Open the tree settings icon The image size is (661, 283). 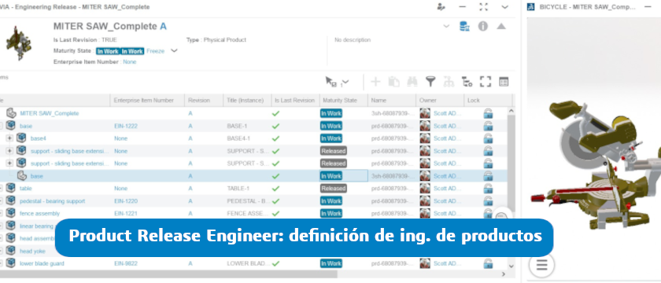pyautogui.click(x=467, y=82)
